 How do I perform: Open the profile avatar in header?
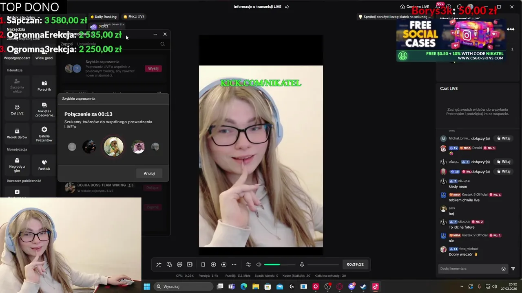[470, 7]
